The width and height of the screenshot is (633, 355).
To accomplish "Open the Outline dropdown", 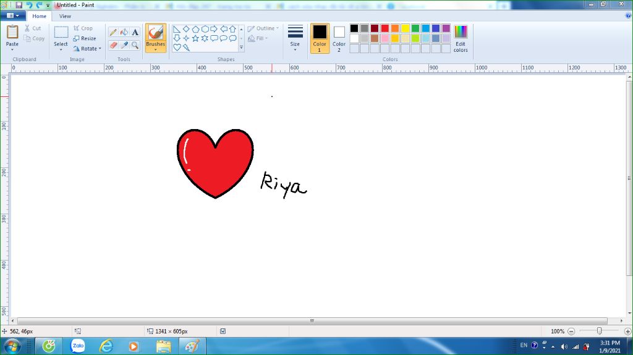I will pos(263,28).
